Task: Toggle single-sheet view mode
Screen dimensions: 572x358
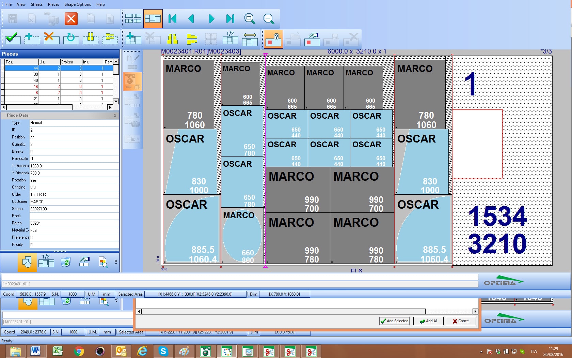Action: tap(153, 19)
